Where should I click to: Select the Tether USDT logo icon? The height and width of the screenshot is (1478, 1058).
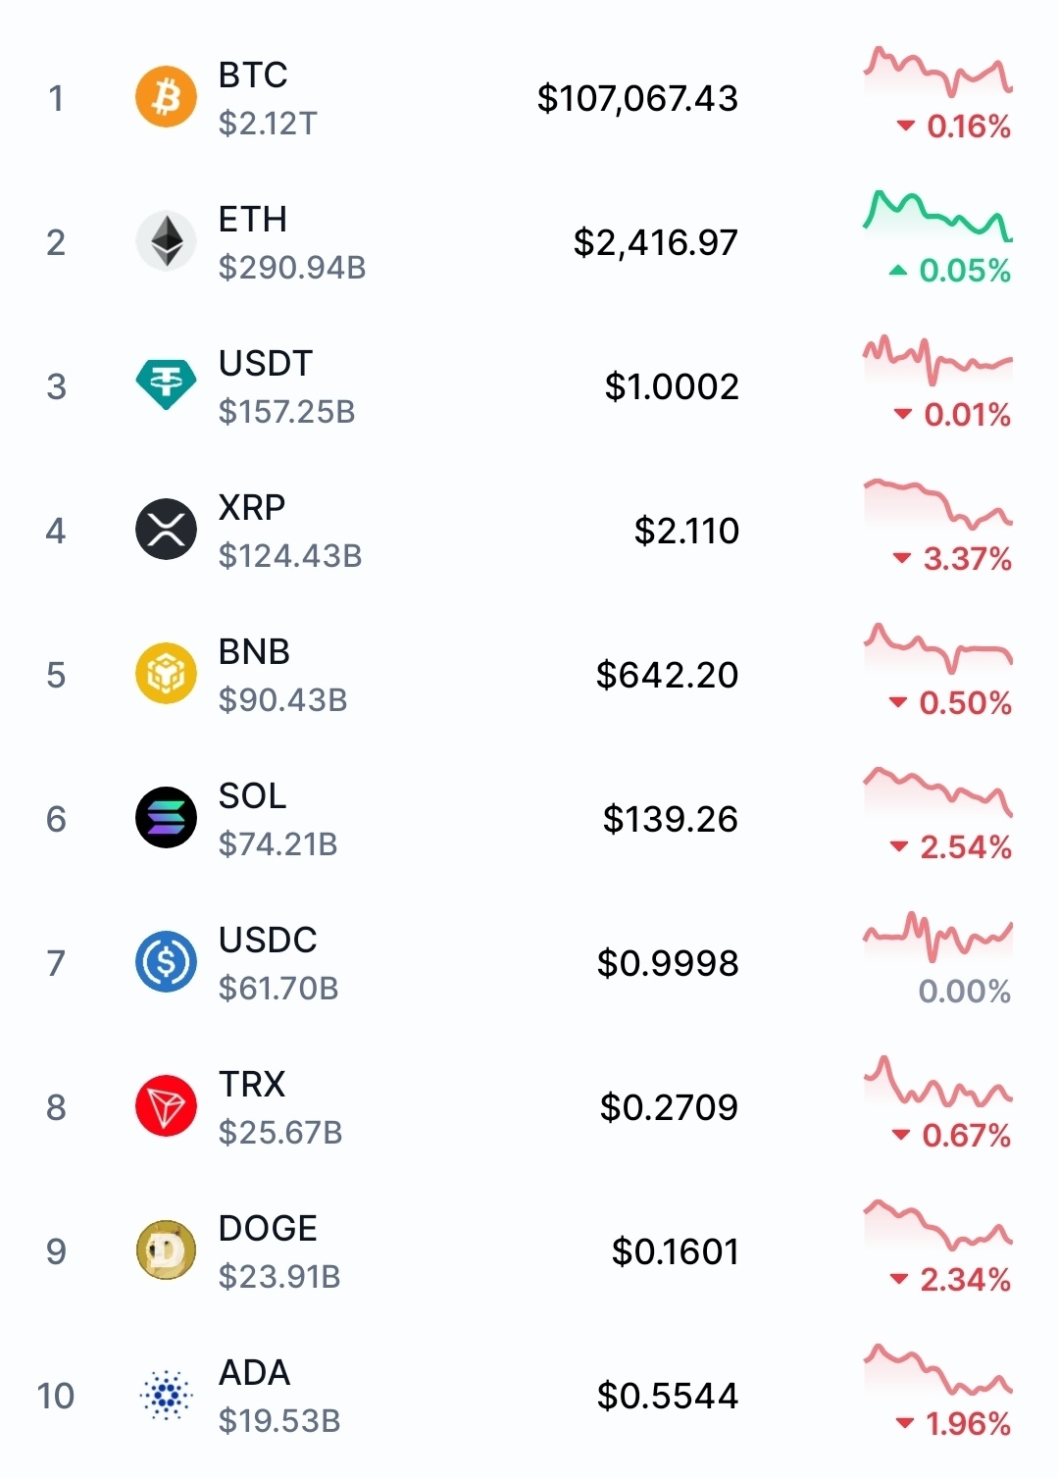point(166,385)
